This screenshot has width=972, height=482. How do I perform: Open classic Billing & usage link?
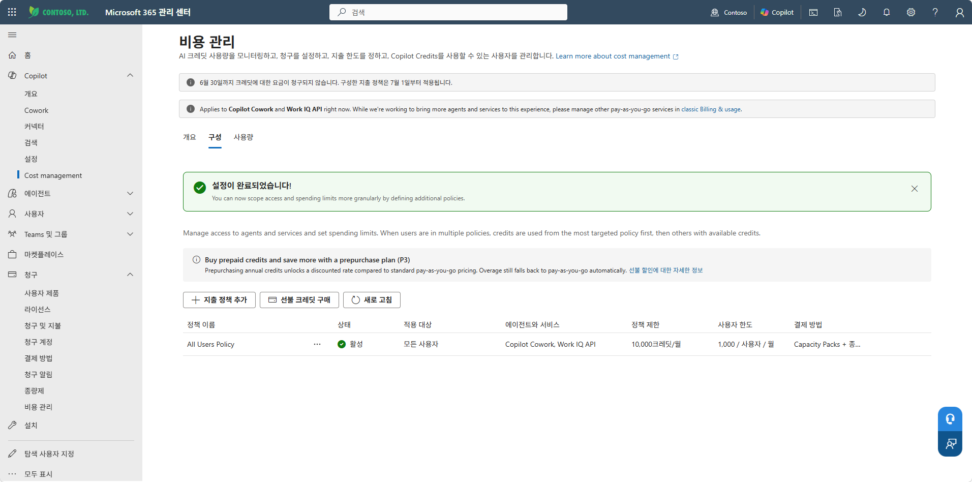pyautogui.click(x=711, y=109)
